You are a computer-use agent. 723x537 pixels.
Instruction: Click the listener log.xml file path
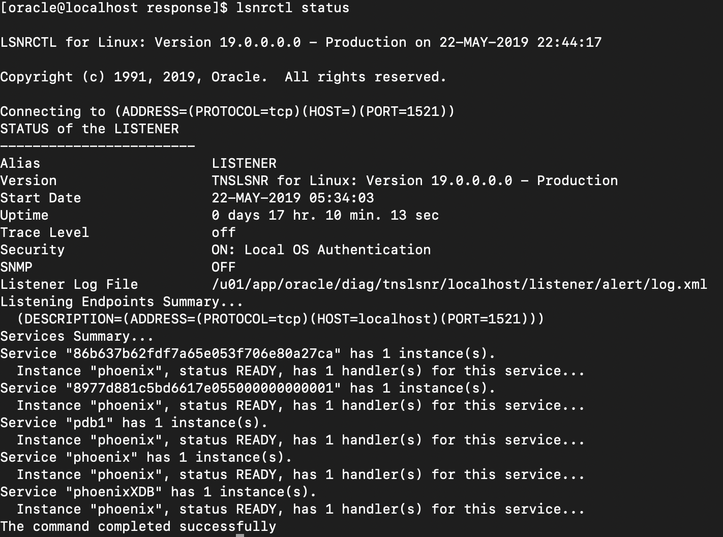(460, 284)
